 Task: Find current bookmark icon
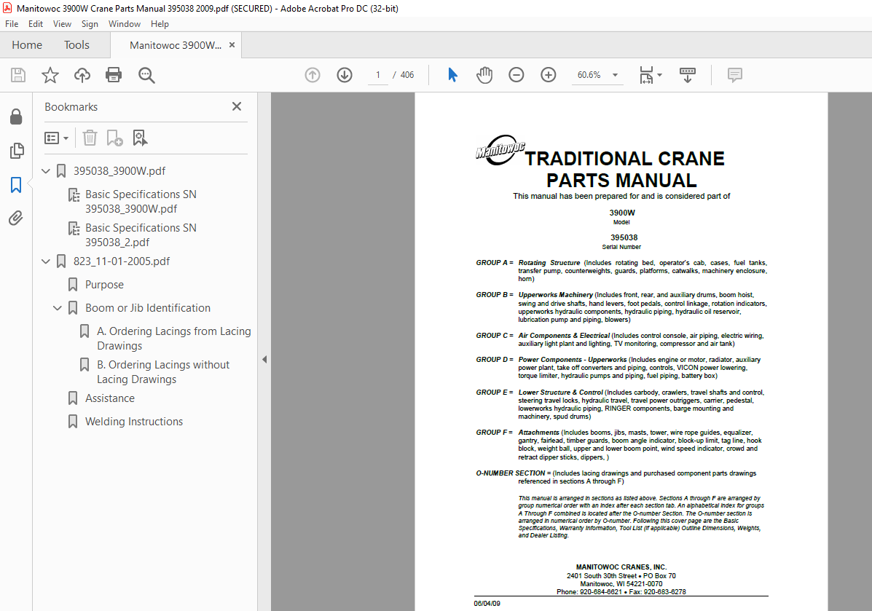pos(140,138)
